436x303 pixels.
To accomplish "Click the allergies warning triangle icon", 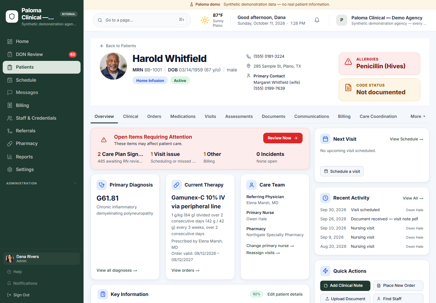I will (348, 62).
